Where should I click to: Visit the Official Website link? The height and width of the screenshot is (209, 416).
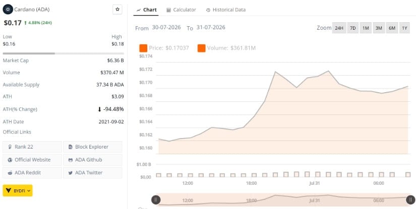tap(32, 160)
